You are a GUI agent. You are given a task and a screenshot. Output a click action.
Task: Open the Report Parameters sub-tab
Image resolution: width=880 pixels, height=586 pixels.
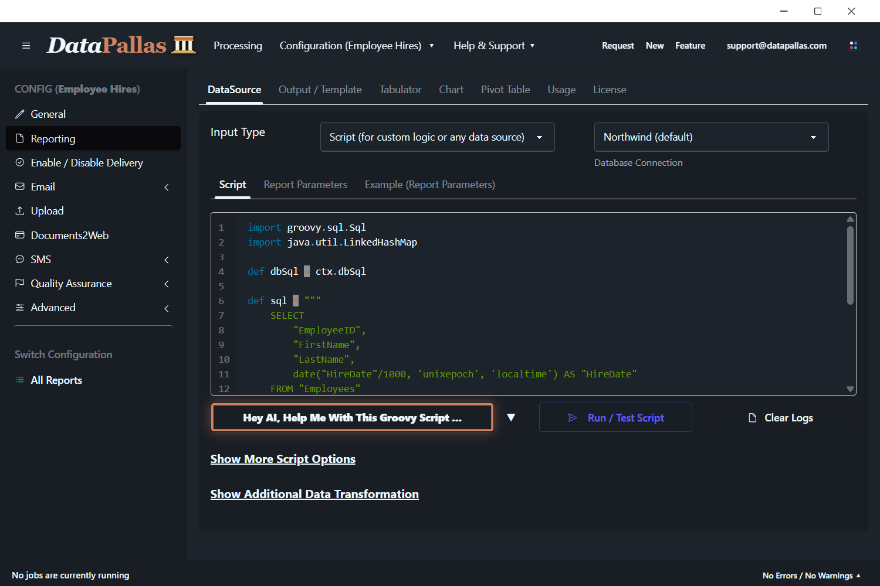pyautogui.click(x=306, y=185)
